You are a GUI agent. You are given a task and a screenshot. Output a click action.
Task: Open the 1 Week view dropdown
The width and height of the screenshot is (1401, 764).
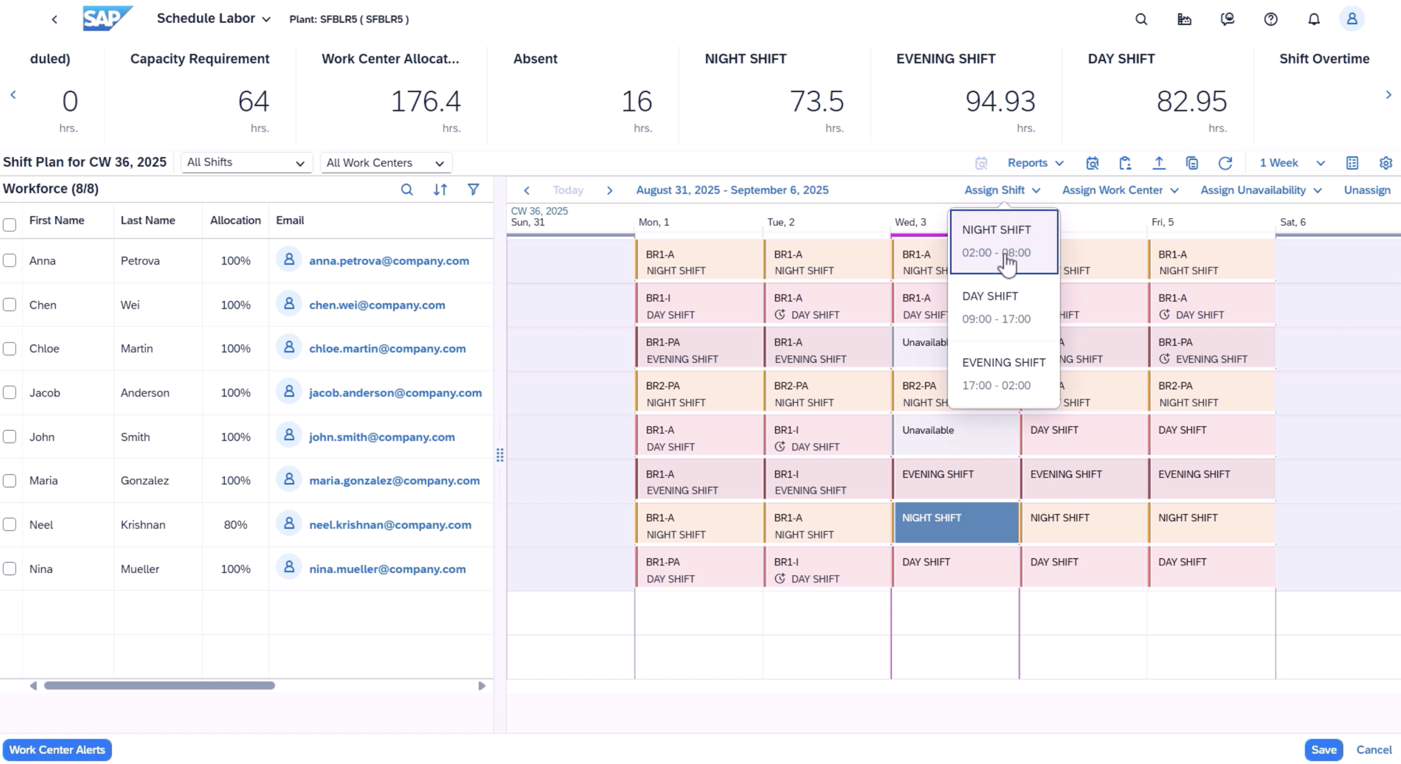pyautogui.click(x=1291, y=163)
